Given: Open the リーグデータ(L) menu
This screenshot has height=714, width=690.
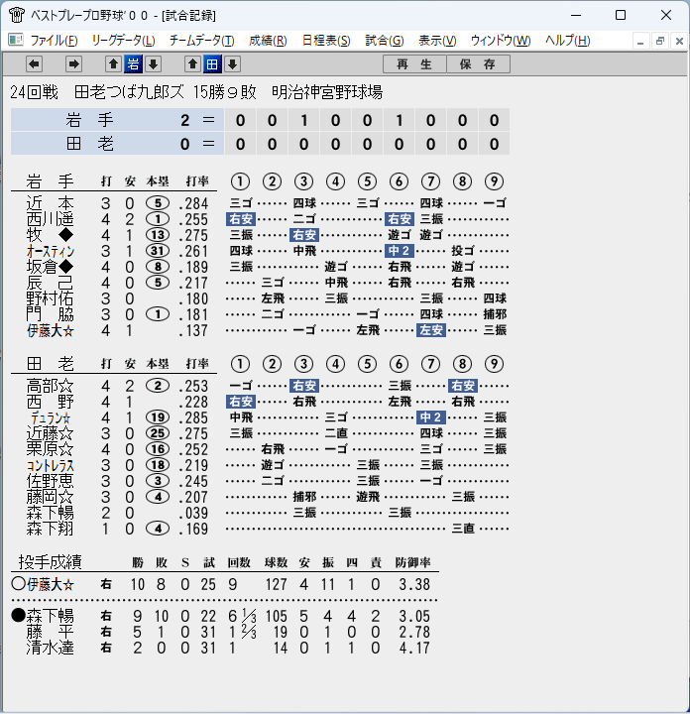Looking at the screenshot, I should [x=123, y=41].
